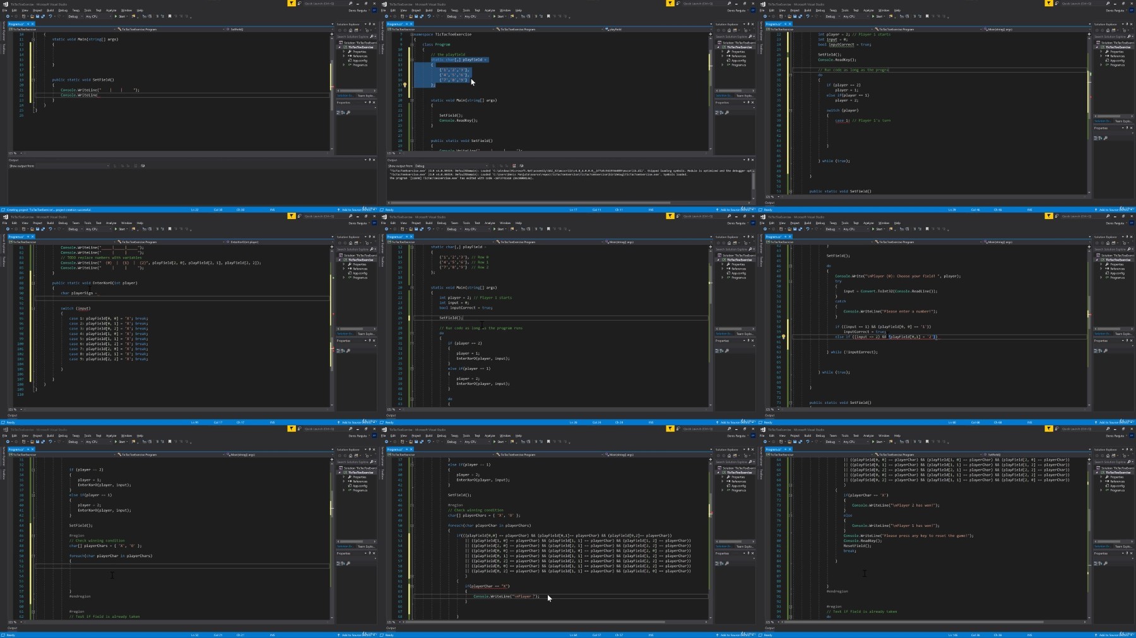The width and height of the screenshot is (1136, 638).
Task: Click line "Console.ReadKey();" under highlighted playField array
Action: click(458, 121)
